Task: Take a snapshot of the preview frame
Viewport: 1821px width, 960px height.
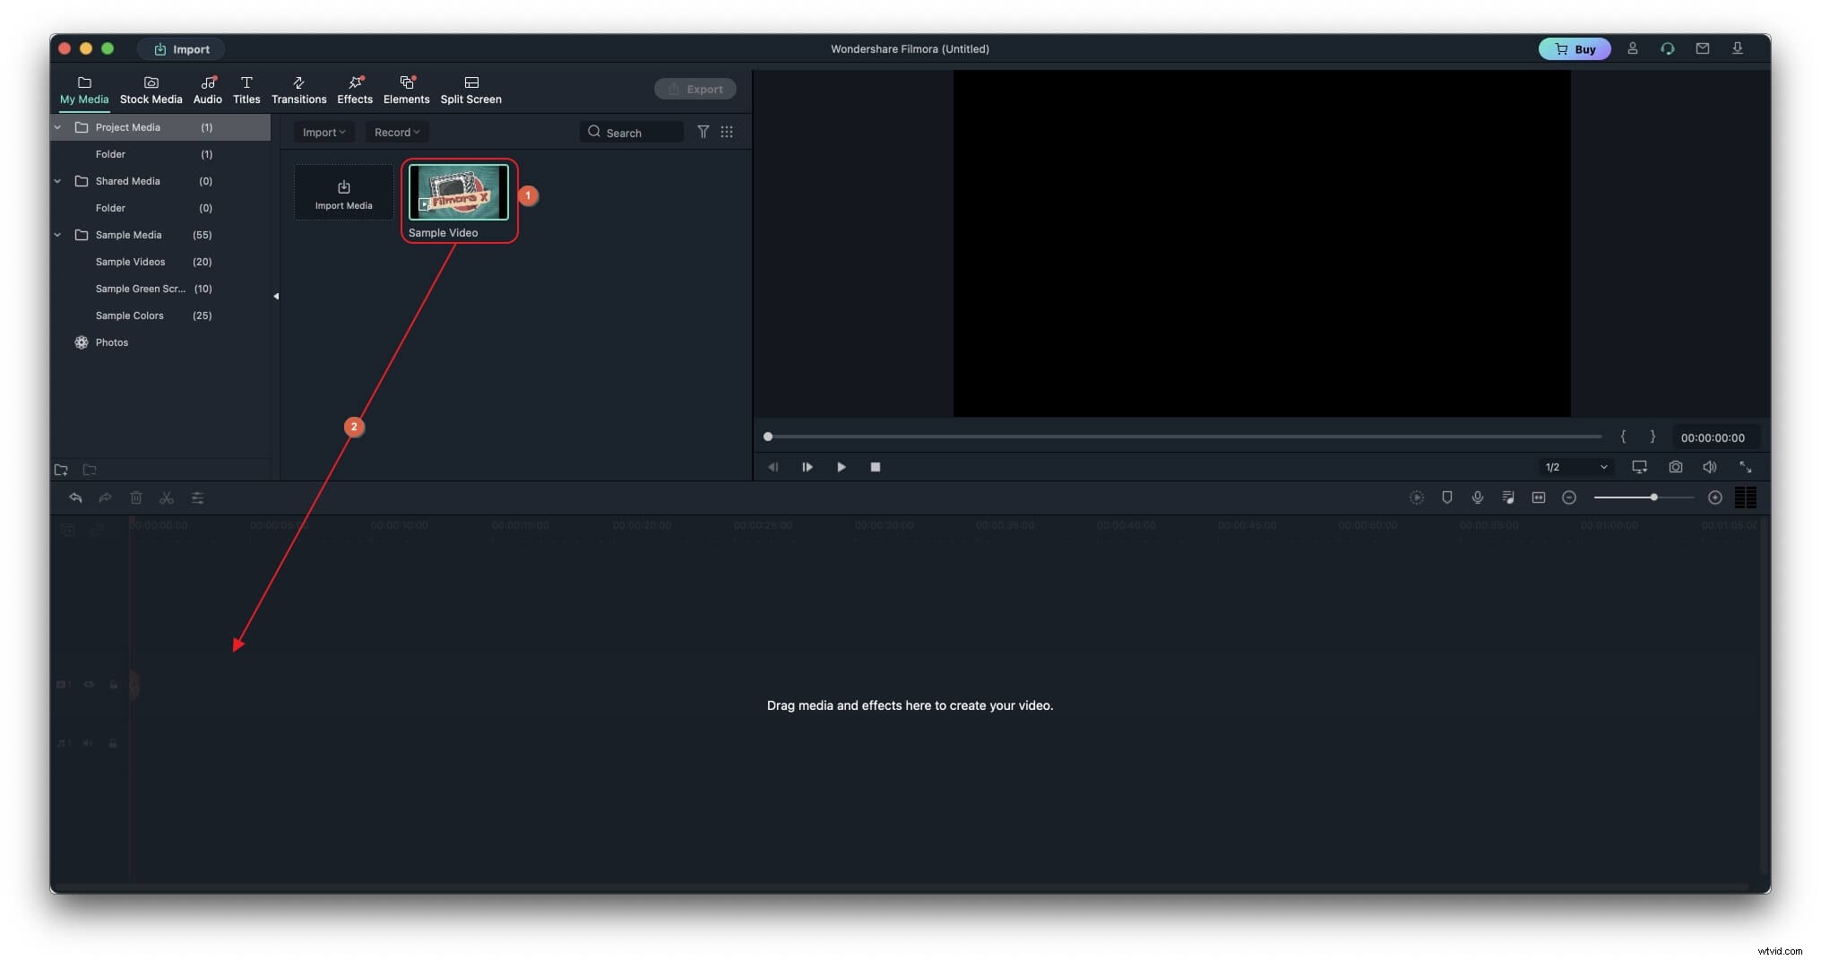Action: [x=1675, y=467]
